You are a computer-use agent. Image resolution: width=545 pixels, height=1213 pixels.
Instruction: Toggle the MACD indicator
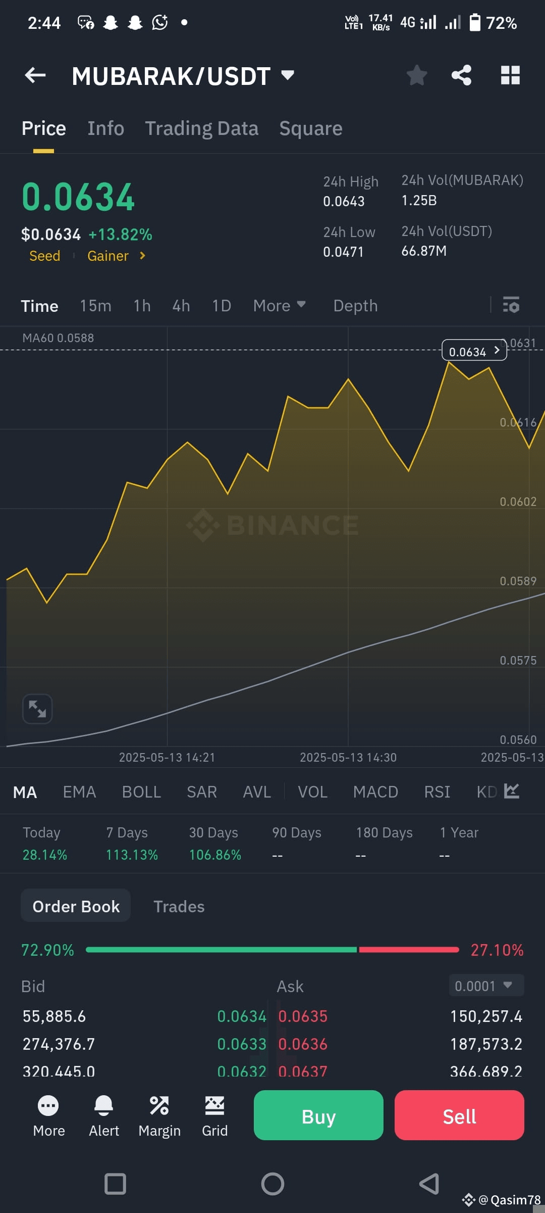tap(375, 792)
